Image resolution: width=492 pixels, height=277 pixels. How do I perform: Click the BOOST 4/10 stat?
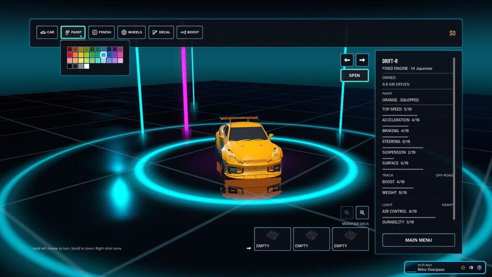tap(393, 182)
